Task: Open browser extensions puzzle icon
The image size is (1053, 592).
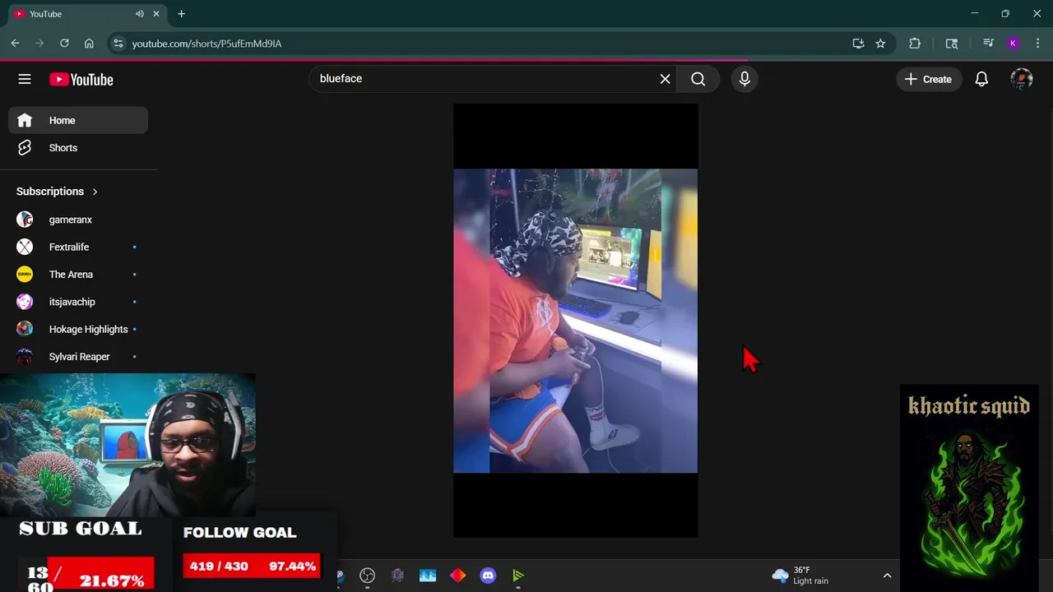Action: (x=915, y=44)
